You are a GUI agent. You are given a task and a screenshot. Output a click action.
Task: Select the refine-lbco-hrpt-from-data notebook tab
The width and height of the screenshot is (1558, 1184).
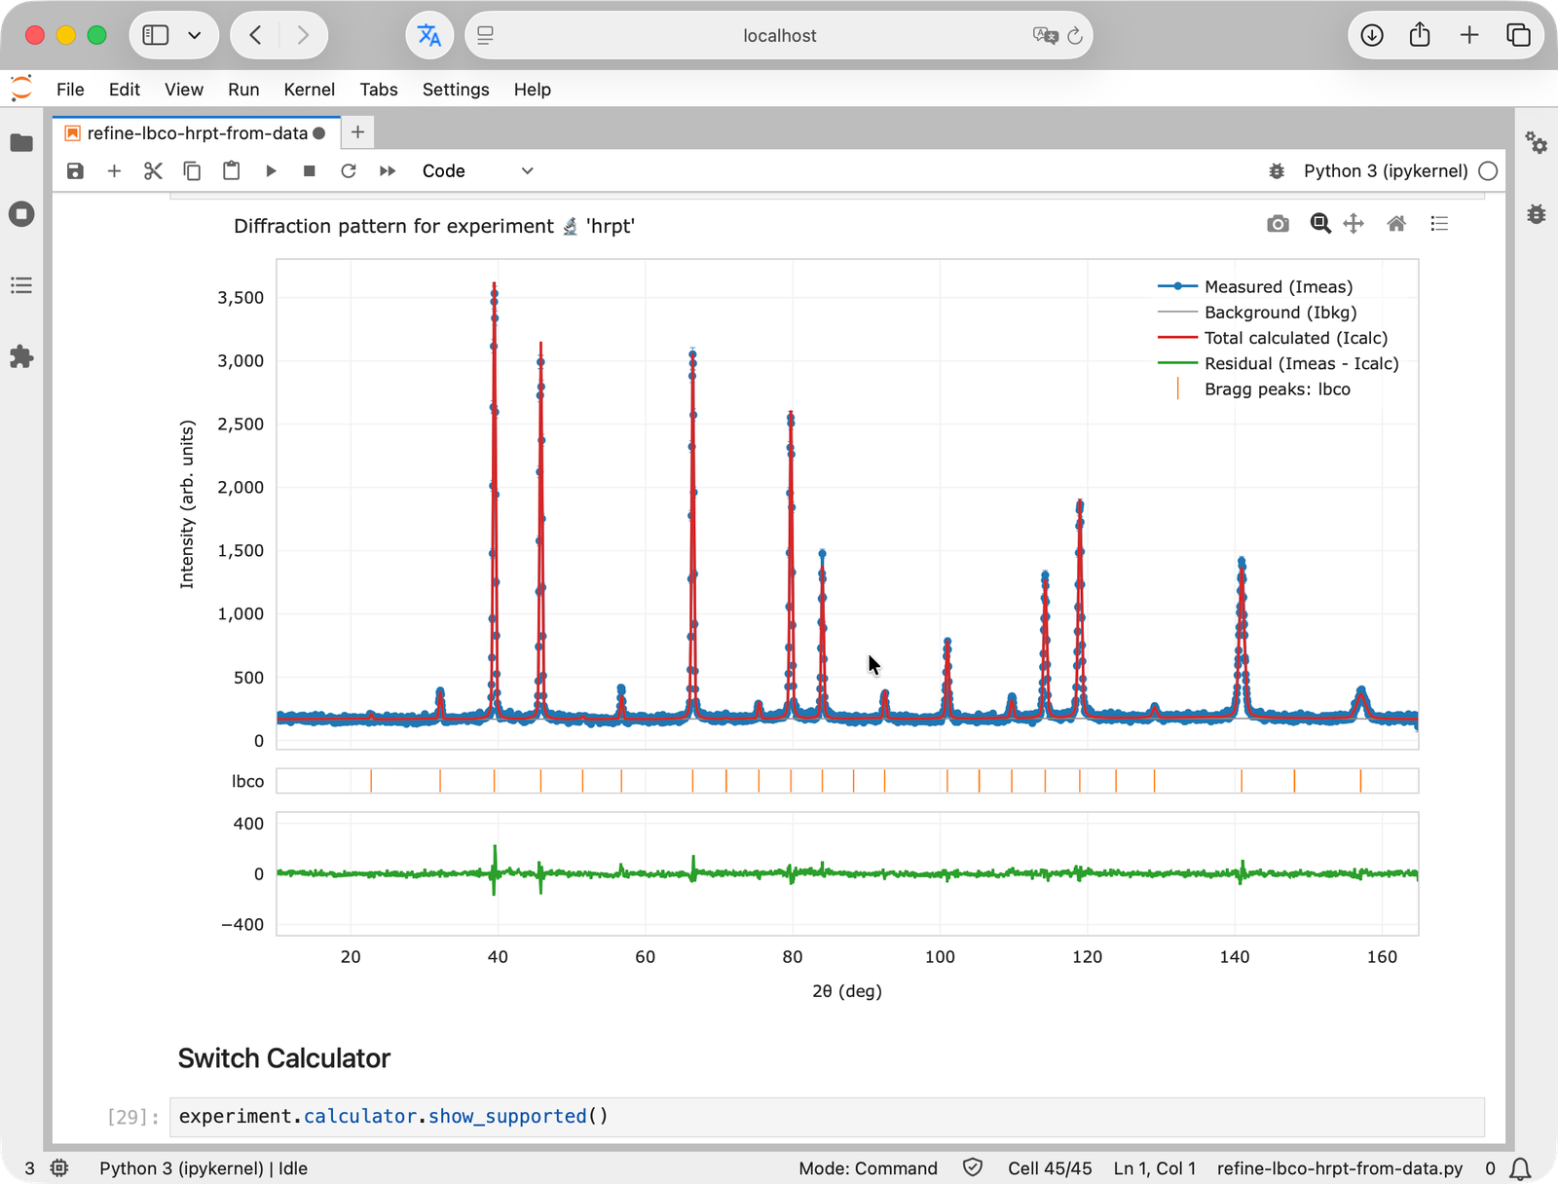(196, 133)
